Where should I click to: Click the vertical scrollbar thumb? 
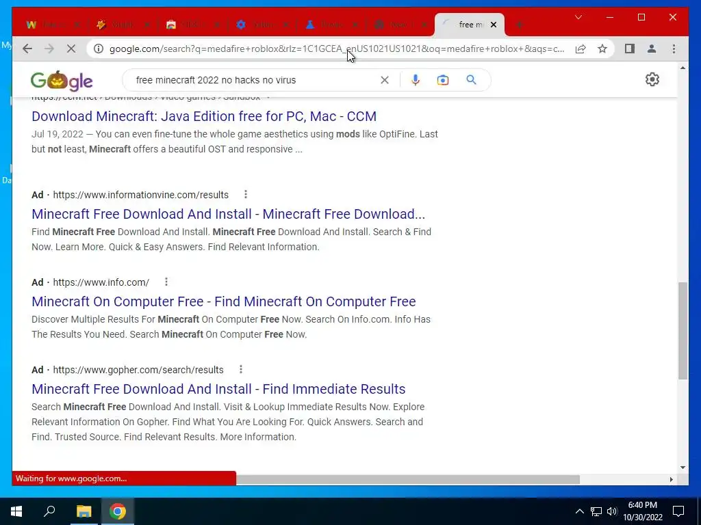point(683,330)
